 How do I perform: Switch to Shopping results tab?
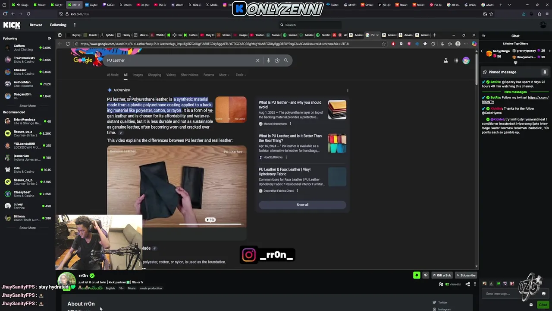154,75
